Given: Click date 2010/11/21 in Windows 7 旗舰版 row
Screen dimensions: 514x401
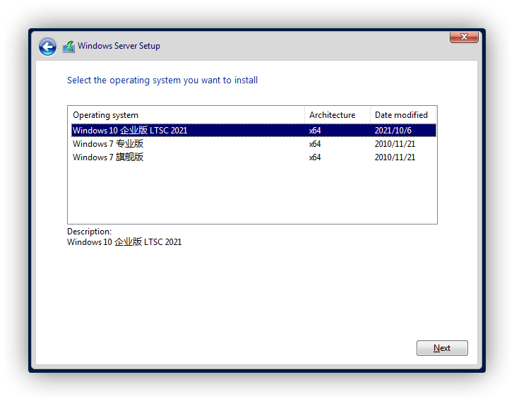Looking at the screenshot, I should [395, 157].
